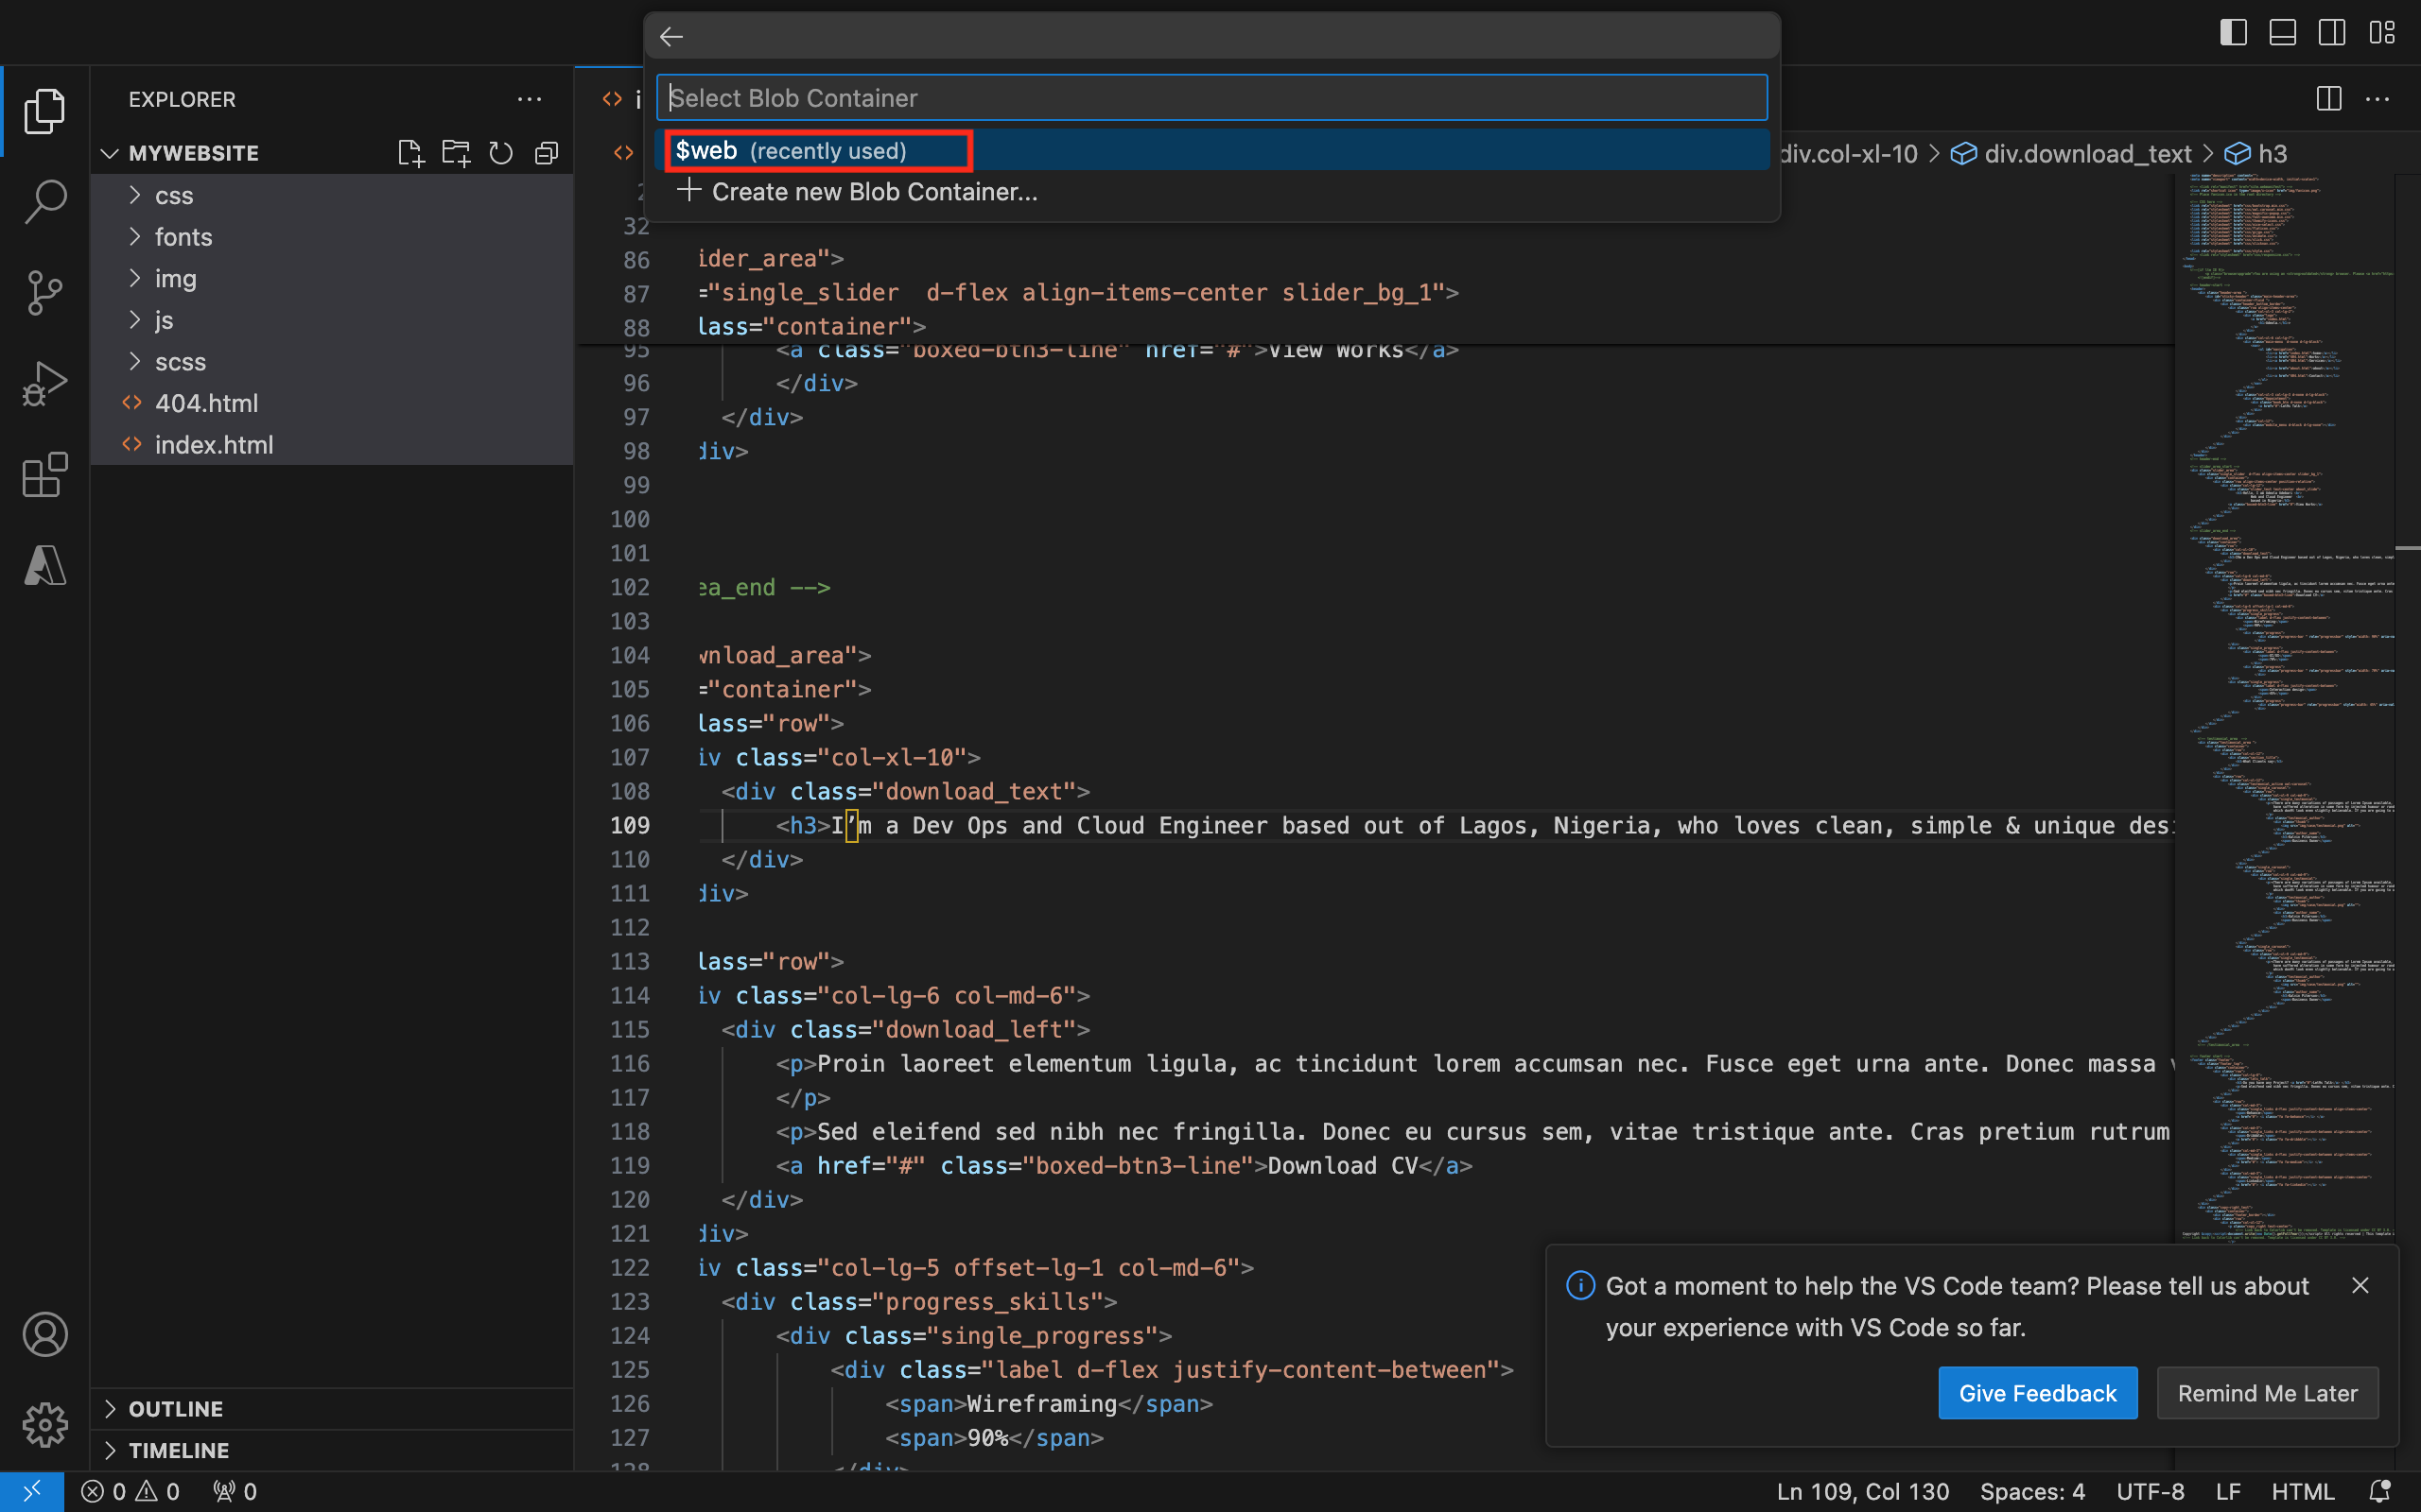The height and width of the screenshot is (1512, 2421).
Task: Open the Run and Debug view
Action: (44, 384)
